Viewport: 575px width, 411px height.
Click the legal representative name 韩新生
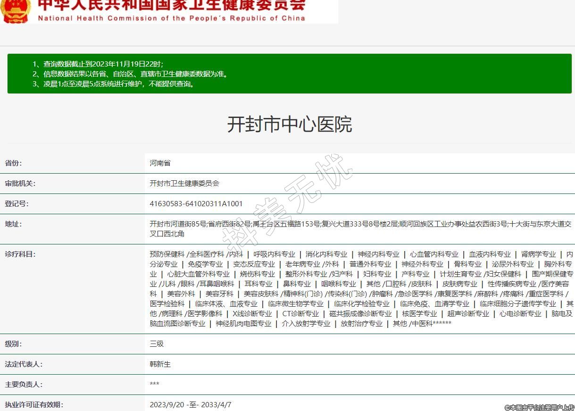pyautogui.click(x=160, y=364)
